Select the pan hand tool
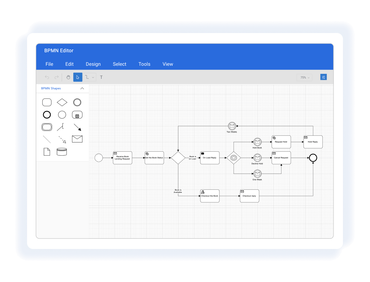370x282 pixels. [x=68, y=77]
